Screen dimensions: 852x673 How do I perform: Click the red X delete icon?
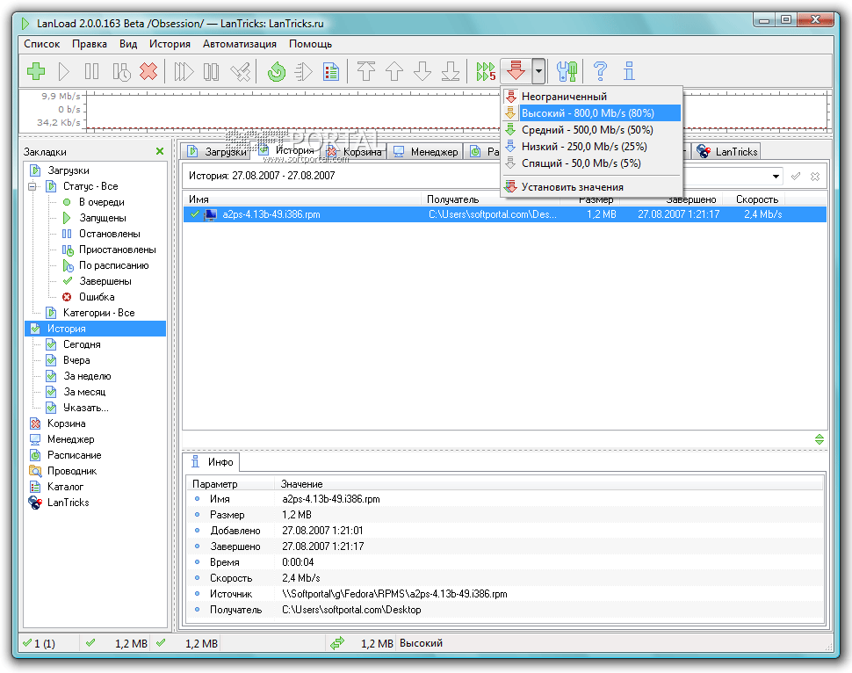click(x=148, y=71)
